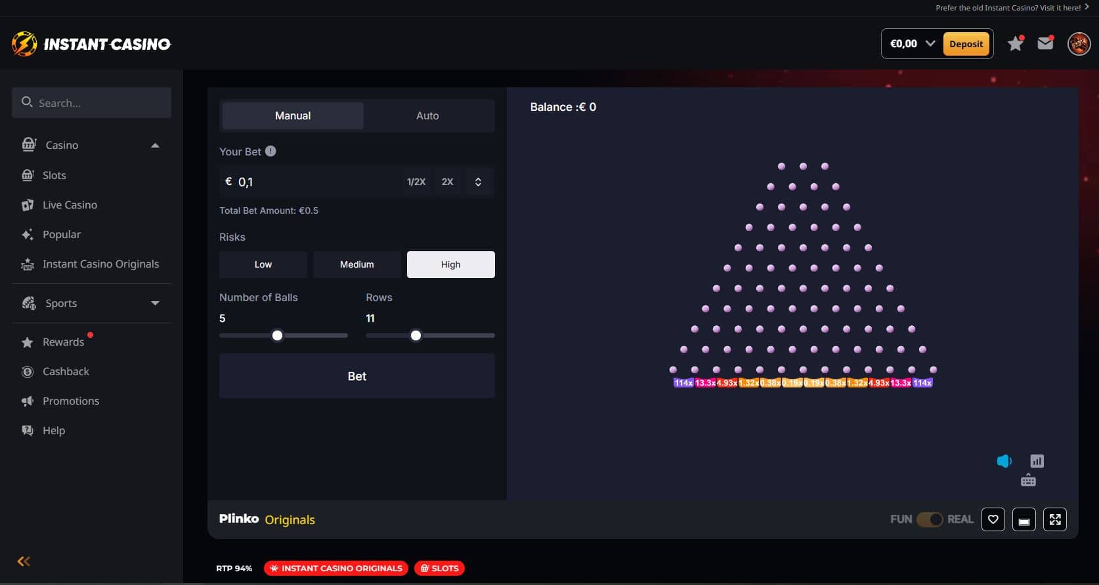The image size is (1099, 585).
Task: Expand the €0,00 balance dropdown
Action: pos(930,43)
